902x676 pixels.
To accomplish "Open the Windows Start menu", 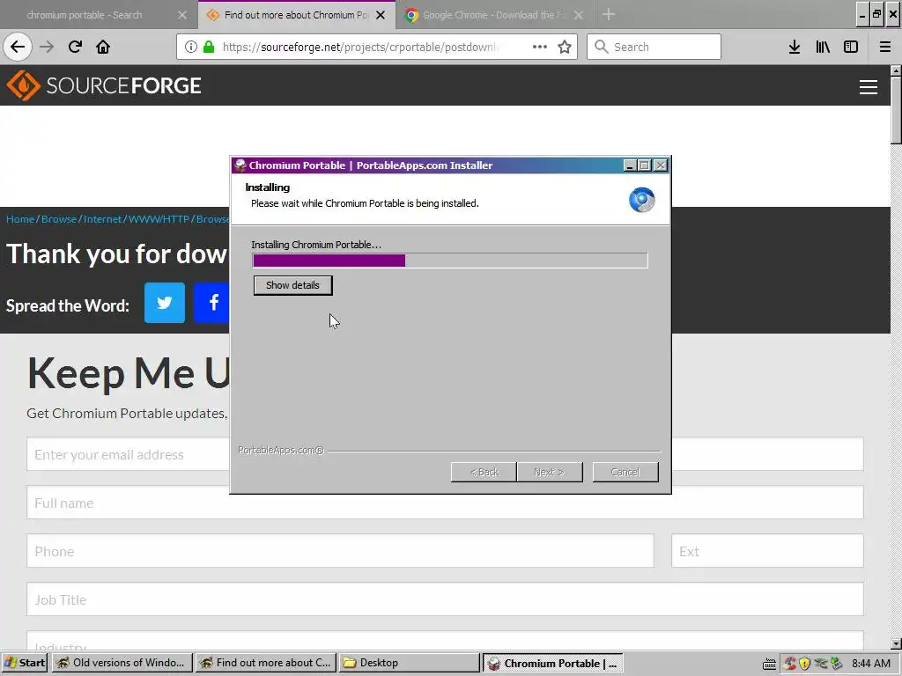I will tap(25, 663).
